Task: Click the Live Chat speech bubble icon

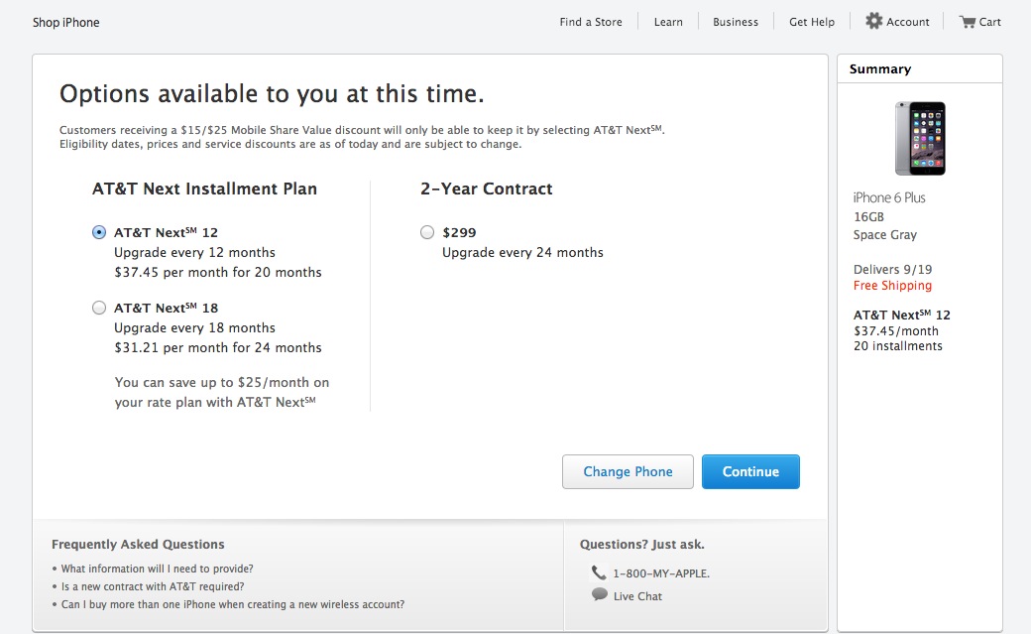Action: [x=599, y=595]
